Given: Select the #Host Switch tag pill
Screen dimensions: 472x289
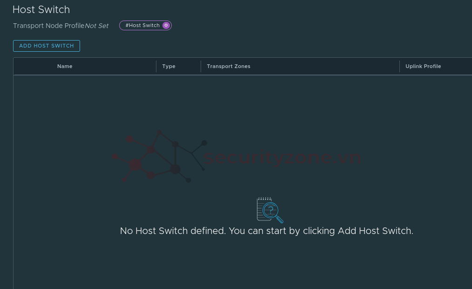Looking at the screenshot, I should (x=145, y=25).
